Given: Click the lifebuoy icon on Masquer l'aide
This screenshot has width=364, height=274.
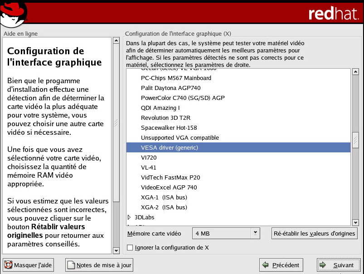Looking at the screenshot, I should pos(8,265).
